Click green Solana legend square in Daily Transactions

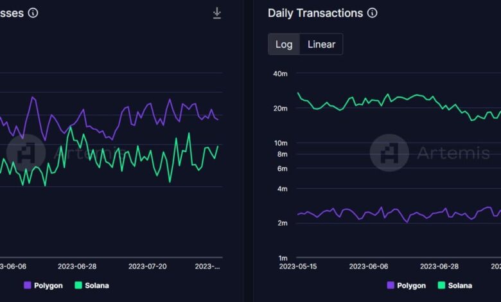click(442, 285)
